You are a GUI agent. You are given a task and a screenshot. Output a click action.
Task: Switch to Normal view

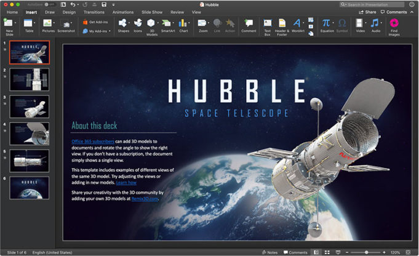coord(316,252)
